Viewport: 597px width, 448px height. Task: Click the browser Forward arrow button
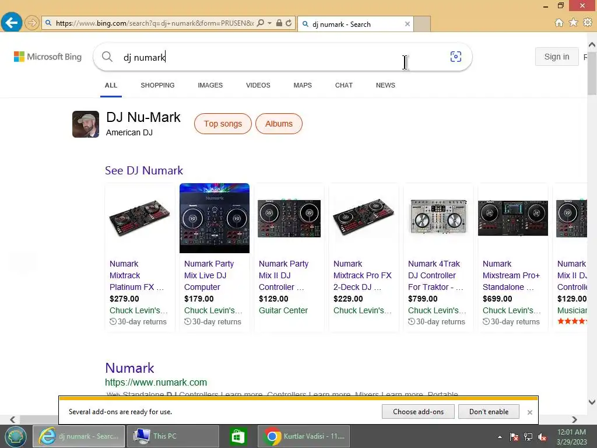pos(32,23)
